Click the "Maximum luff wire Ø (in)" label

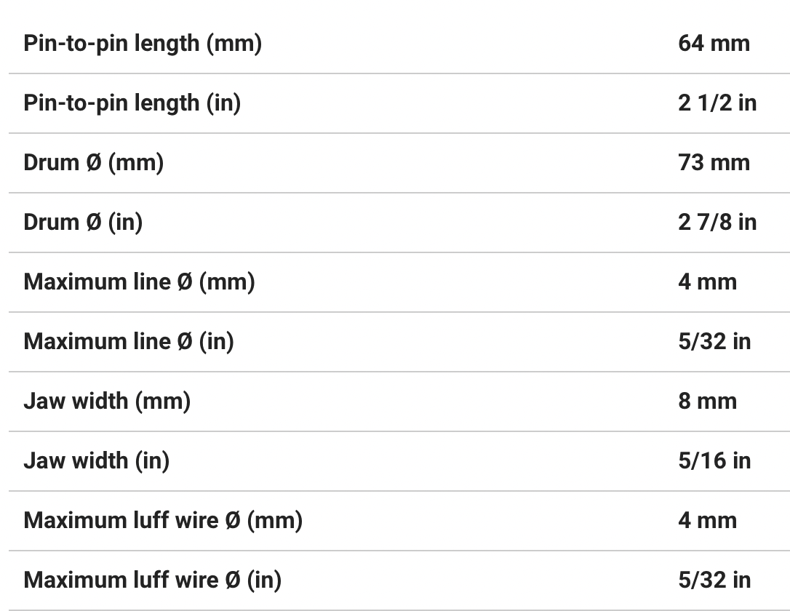pyautogui.click(x=152, y=580)
